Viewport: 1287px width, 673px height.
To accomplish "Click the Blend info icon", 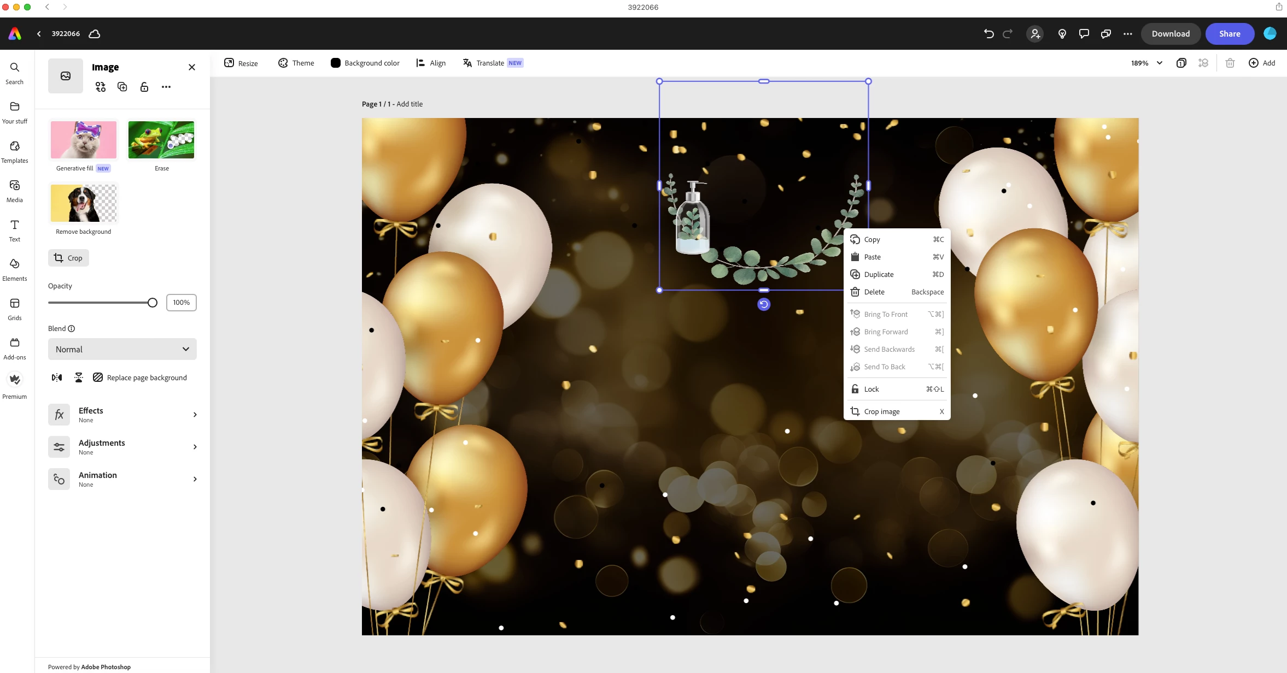I will [71, 328].
